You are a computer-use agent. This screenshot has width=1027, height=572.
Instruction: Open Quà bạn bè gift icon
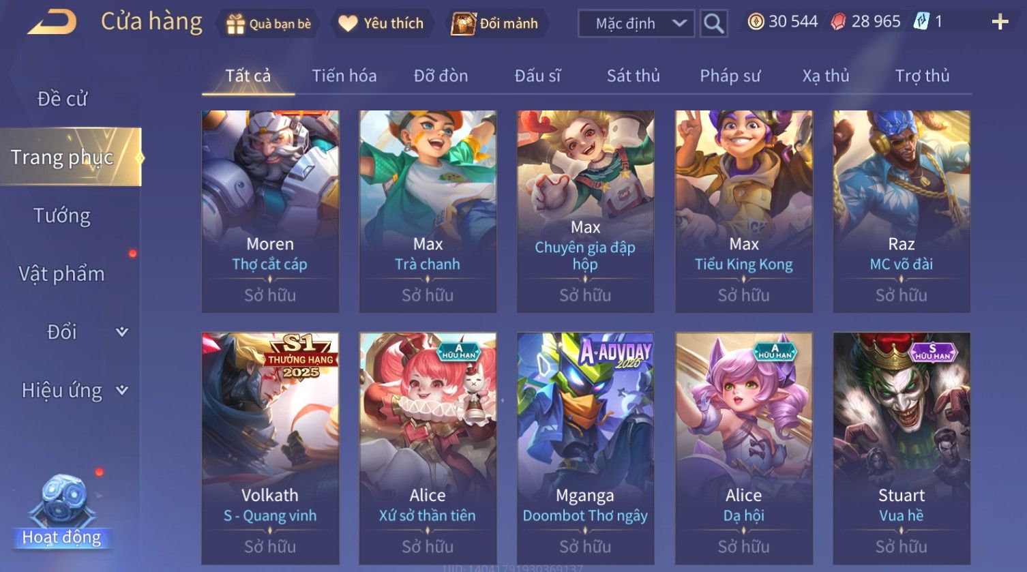tap(235, 24)
